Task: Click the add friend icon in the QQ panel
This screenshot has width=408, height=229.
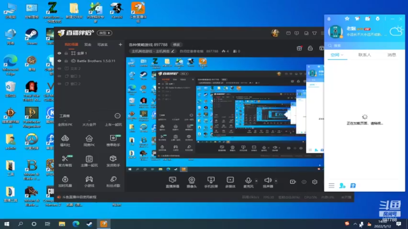Action: point(342,186)
